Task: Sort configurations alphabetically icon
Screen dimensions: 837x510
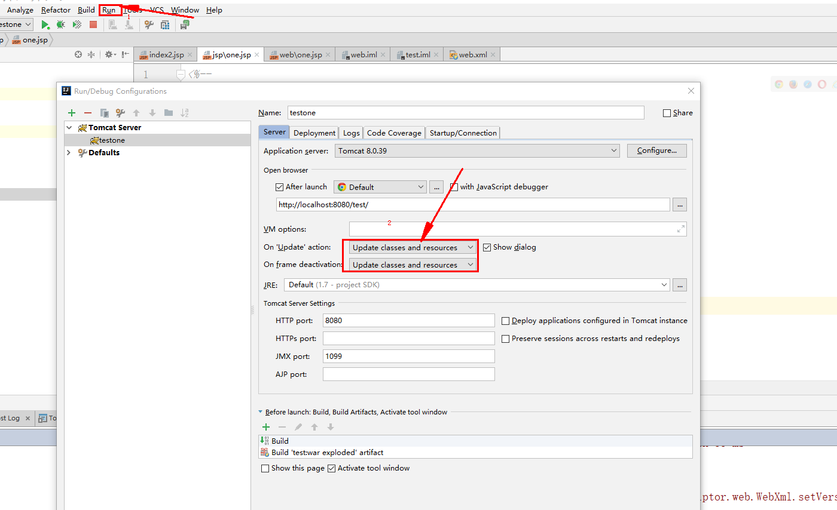Action: (185, 113)
